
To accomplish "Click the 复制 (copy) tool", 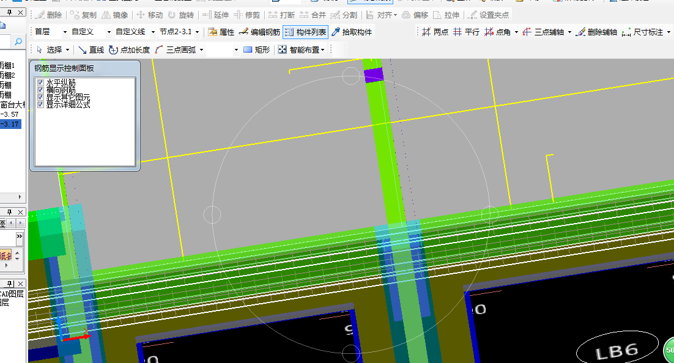I will point(83,15).
